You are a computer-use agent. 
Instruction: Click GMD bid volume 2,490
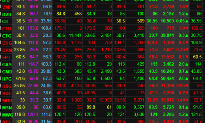pyautogui.click(x=106, y=71)
